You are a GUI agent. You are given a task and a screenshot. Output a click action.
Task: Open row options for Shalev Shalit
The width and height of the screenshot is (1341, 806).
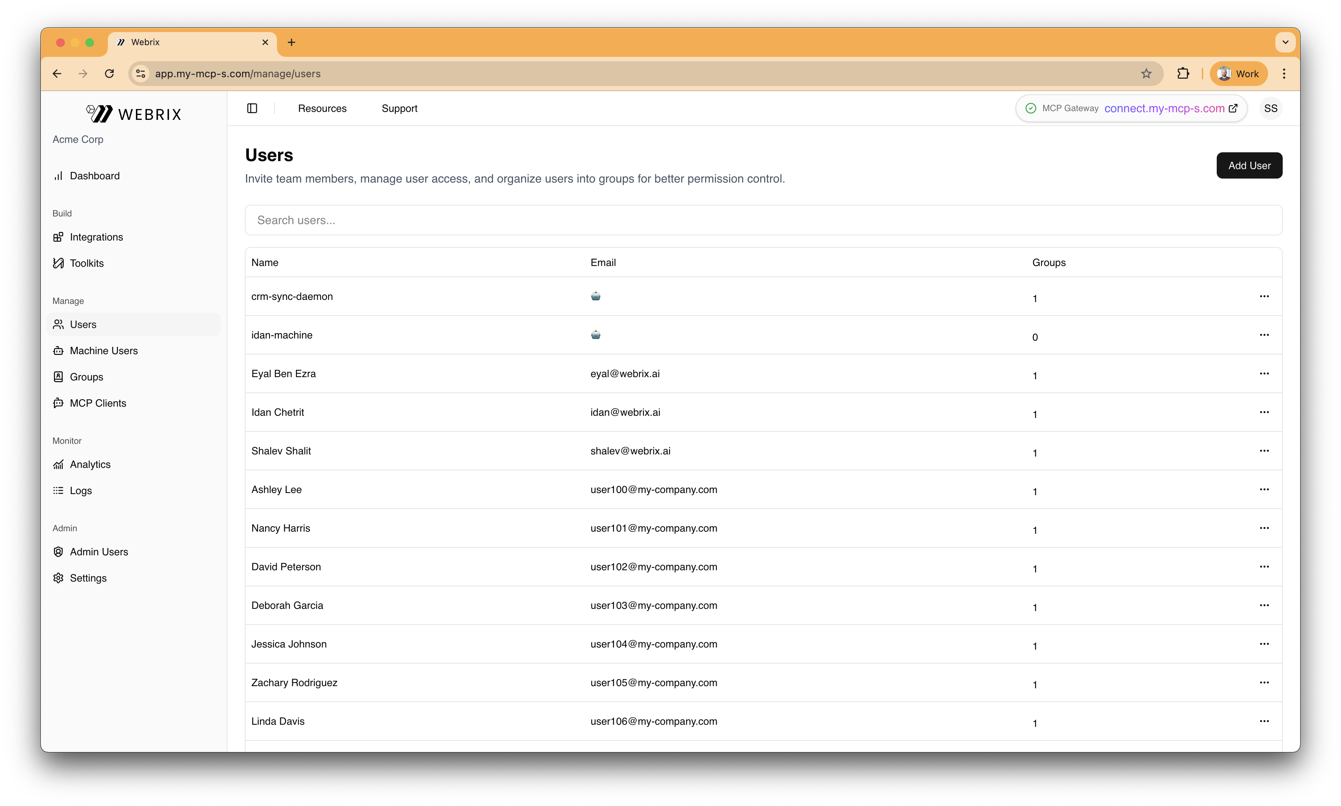tap(1264, 451)
